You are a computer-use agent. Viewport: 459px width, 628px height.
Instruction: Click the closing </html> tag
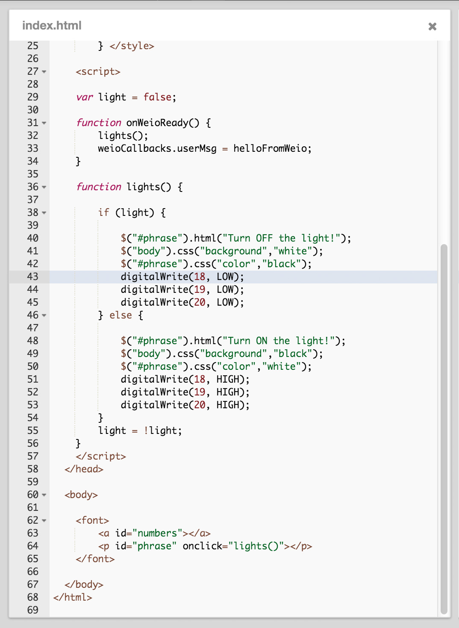click(73, 598)
